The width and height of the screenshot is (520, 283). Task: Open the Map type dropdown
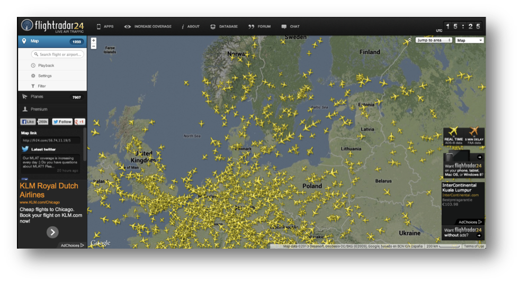[470, 40]
